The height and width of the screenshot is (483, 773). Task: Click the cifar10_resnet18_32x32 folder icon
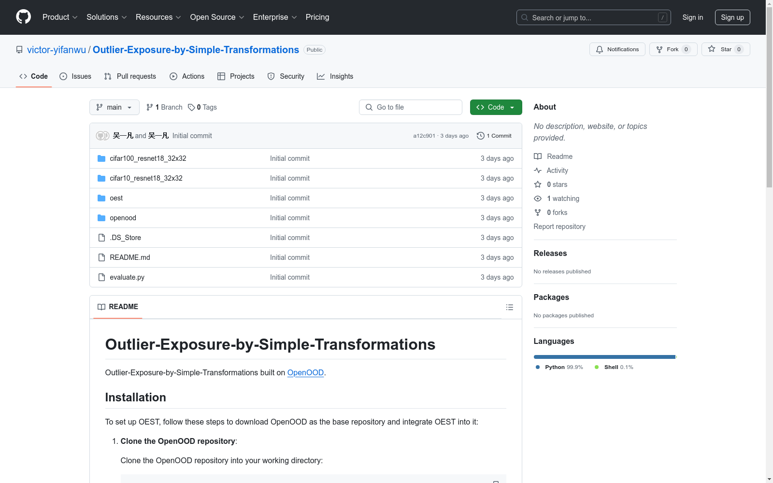(101, 178)
